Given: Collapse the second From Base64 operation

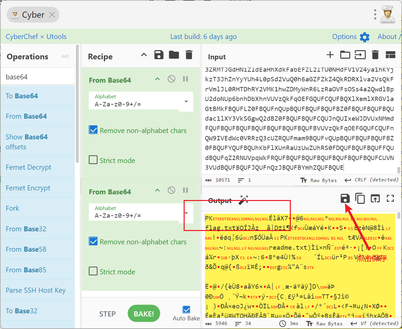Looking at the screenshot, I should (x=157, y=190).
